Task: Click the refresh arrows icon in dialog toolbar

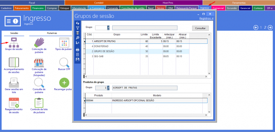Action: point(77,23)
